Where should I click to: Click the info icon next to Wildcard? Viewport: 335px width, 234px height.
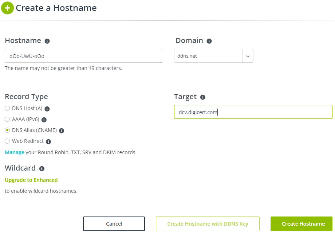[42, 169]
